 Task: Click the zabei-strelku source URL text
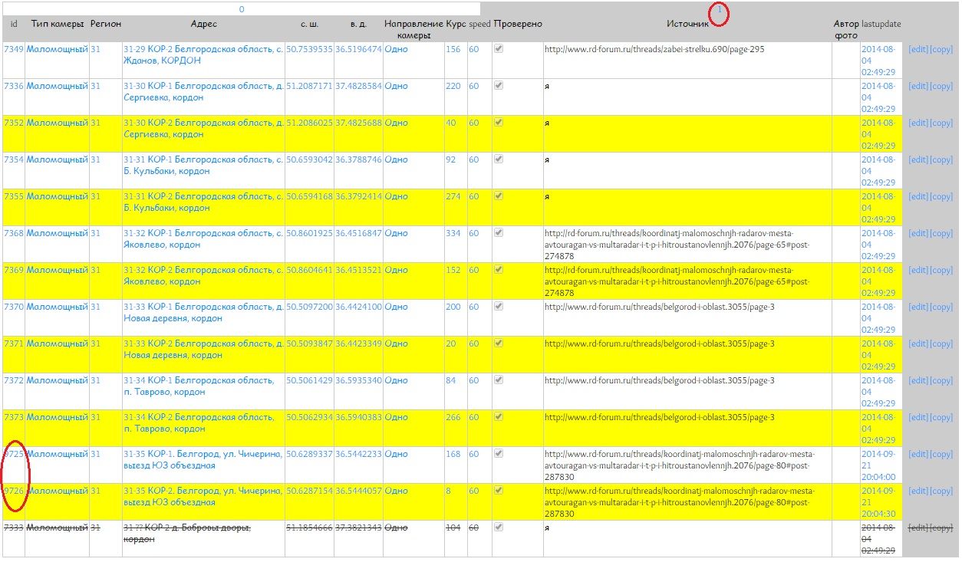pyautogui.click(x=654, y=49)
